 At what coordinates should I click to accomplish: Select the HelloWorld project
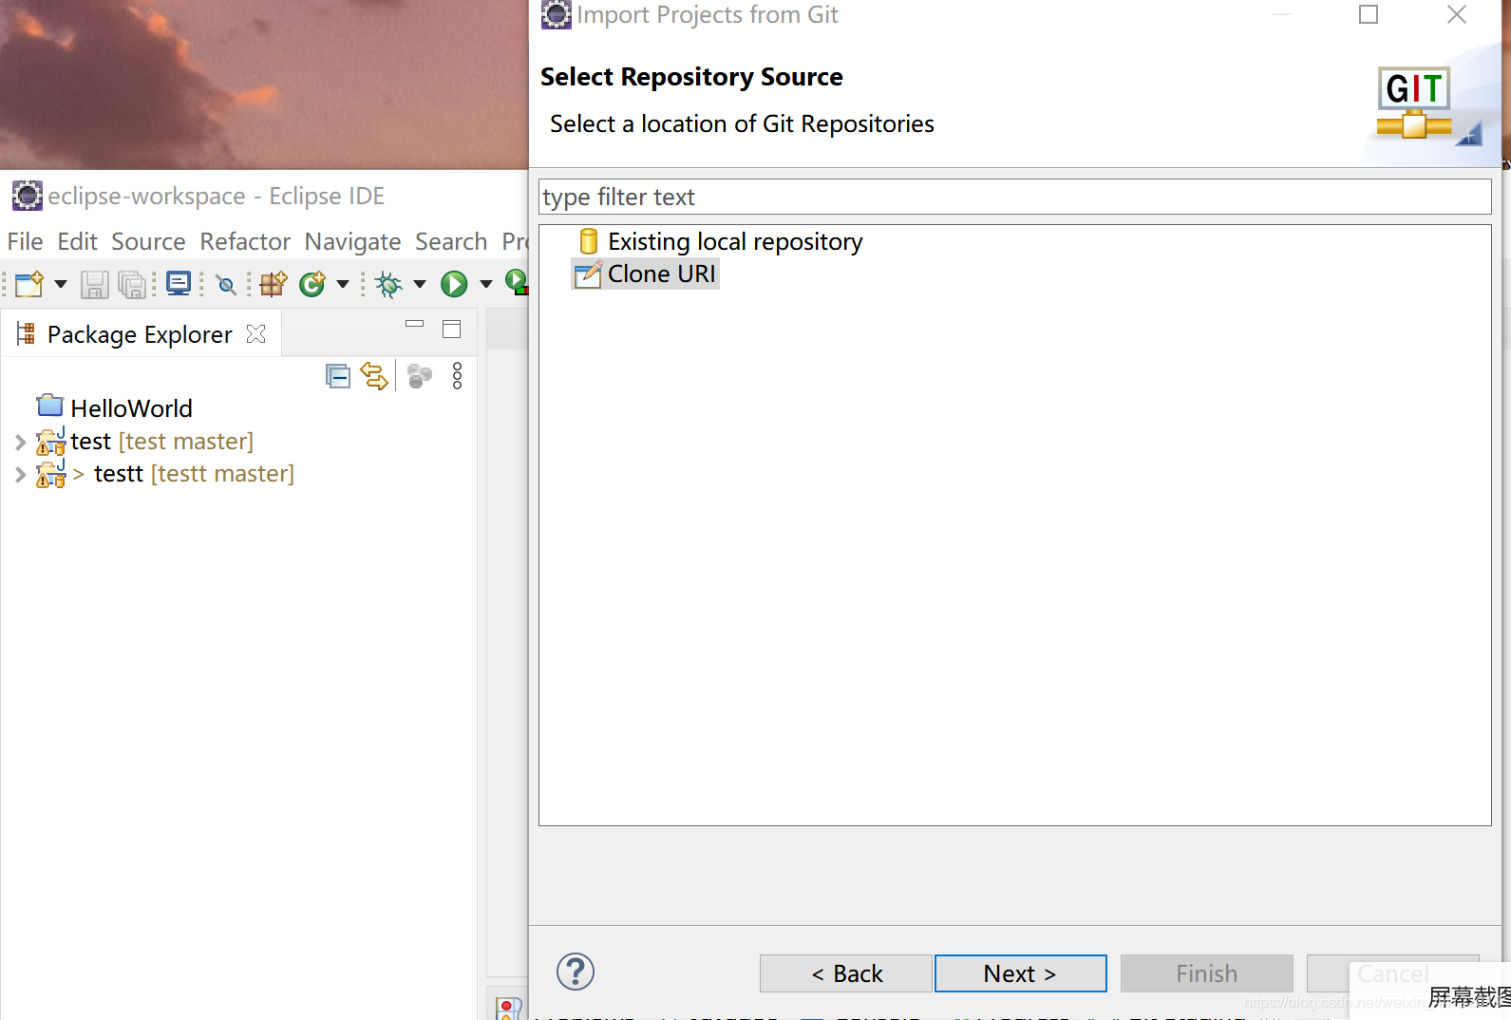pyautogui.click(x=131, y=408)
